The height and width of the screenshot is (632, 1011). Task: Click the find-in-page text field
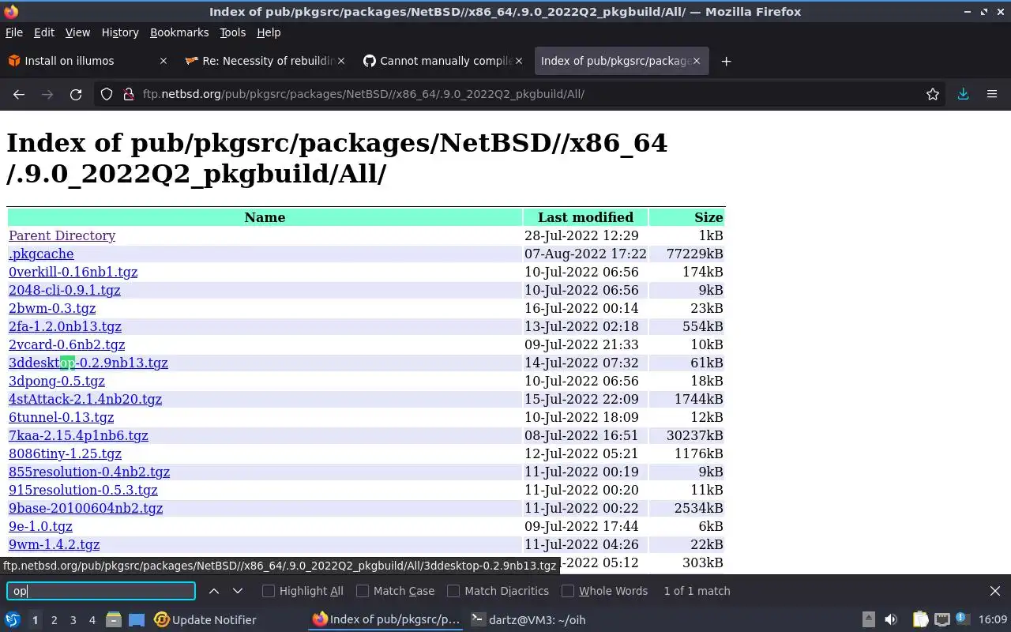pos(101,591)
